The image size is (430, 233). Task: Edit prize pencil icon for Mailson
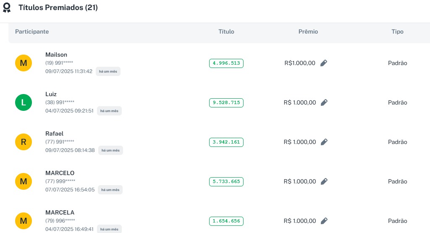(x=323, y=63)
